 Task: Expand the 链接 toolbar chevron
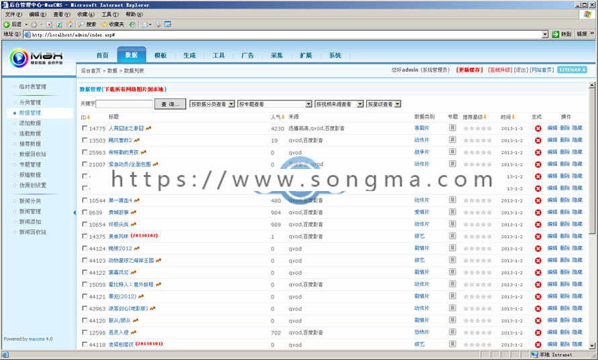(592, 34)
